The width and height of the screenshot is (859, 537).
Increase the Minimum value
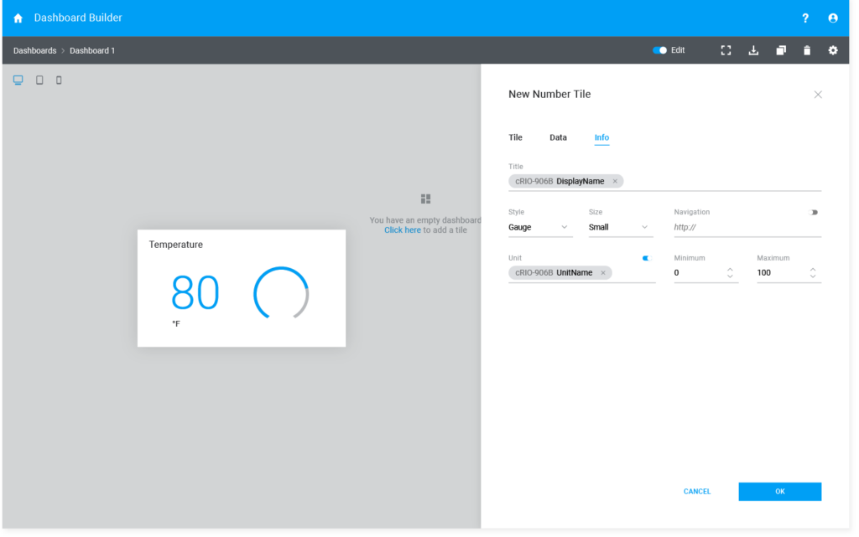click(x=730, y=269)
